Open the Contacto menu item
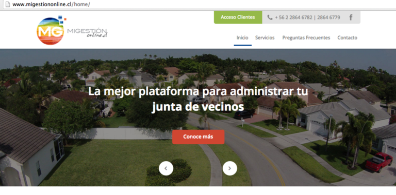This screenshot has width=396, height=195. pyautogui.click(x=347, y=37)
